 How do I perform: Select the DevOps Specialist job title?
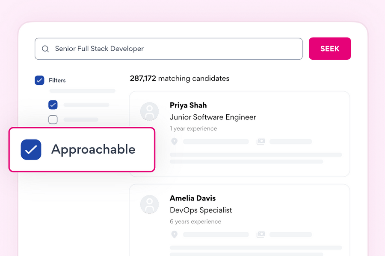201,210
